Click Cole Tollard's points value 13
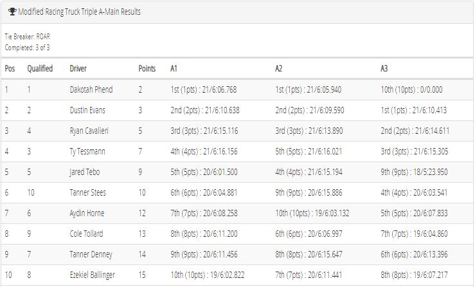 (x=142, y=234)
